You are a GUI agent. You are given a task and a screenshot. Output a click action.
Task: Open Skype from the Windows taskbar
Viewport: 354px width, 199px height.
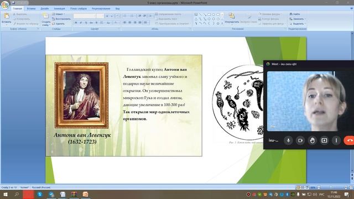tap(40, 194)
